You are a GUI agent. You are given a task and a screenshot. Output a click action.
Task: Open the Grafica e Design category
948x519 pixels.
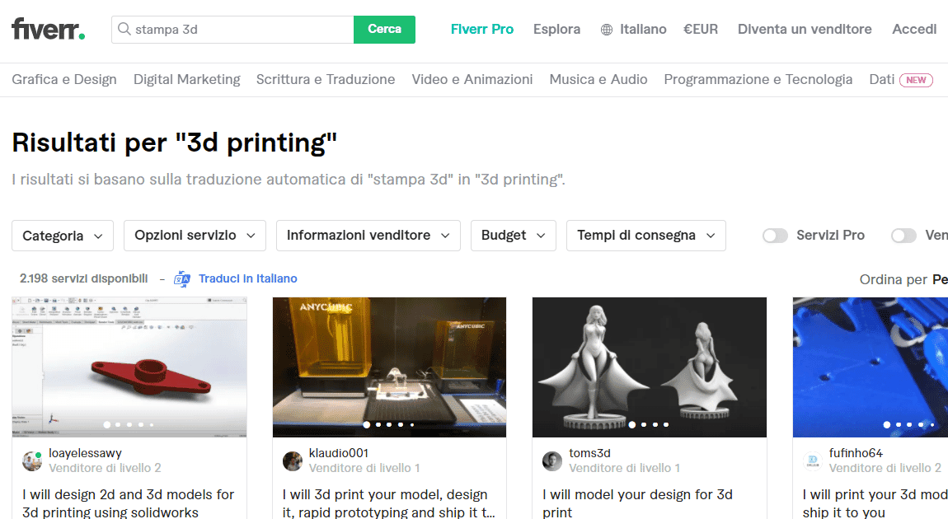[x=64, y=80]
